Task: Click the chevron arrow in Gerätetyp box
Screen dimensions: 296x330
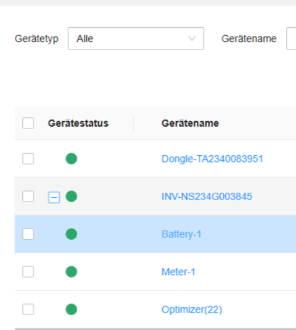Action: click(x=192, y=39)
